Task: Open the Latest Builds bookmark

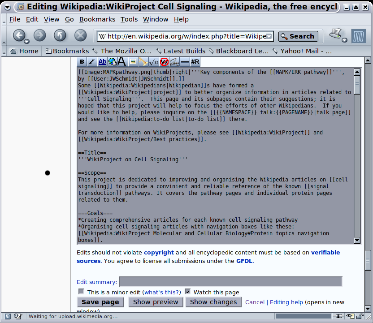Action: (x=181, y=51)
